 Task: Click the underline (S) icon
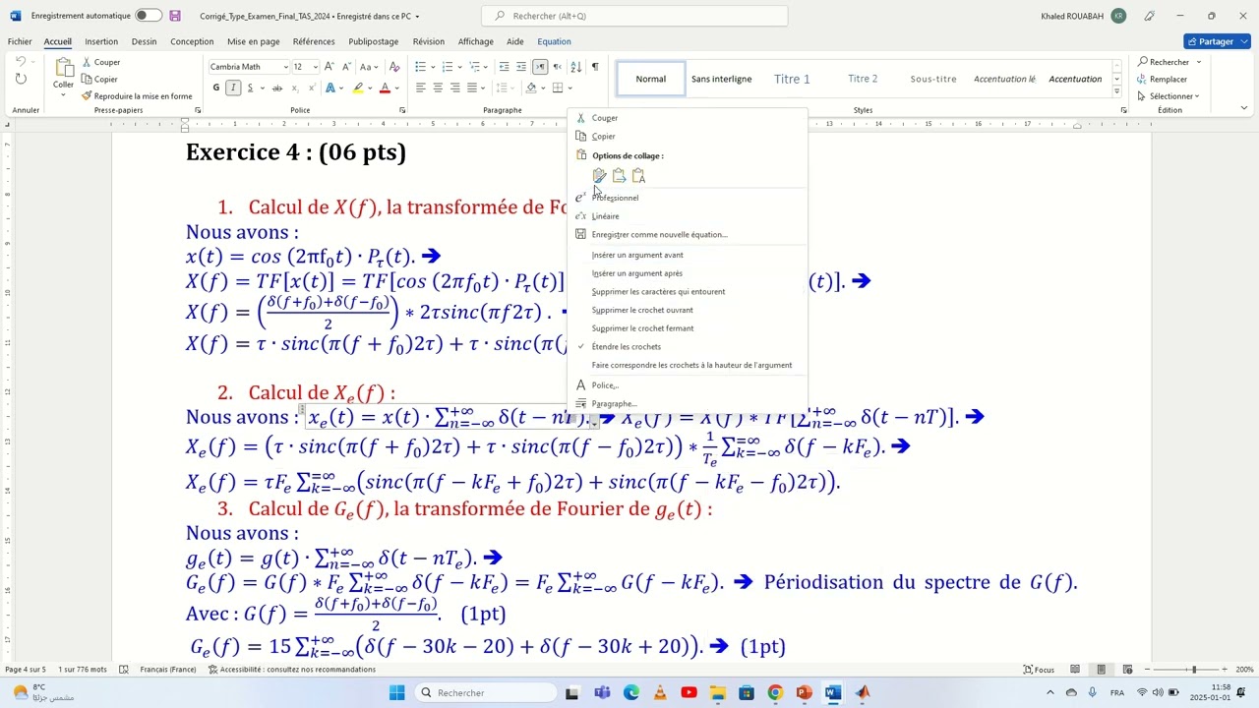(x=250, y=88)
